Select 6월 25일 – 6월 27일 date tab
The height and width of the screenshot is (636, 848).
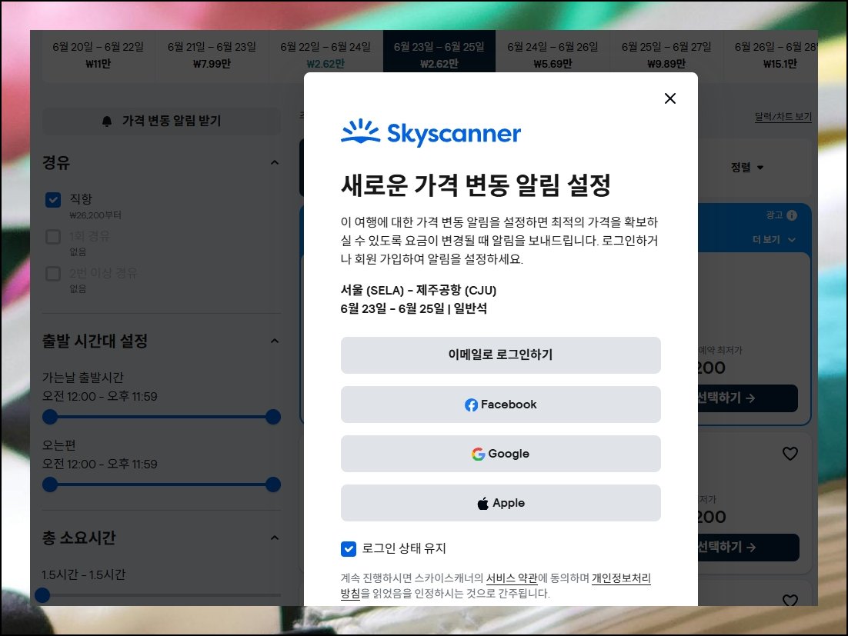(x=666, y=55)
